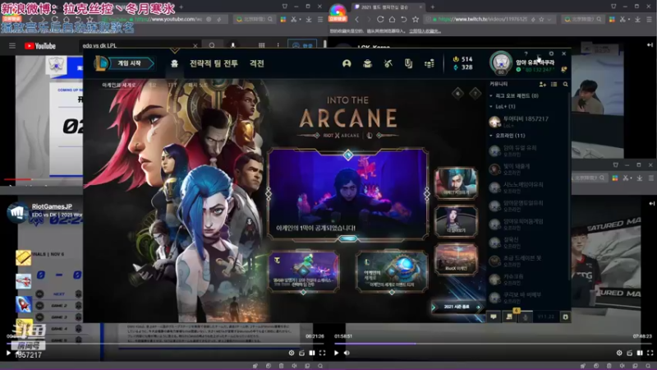Bookmark star in Twitch browser toolbar
657x370 pixels.
(x=416, y=19)
